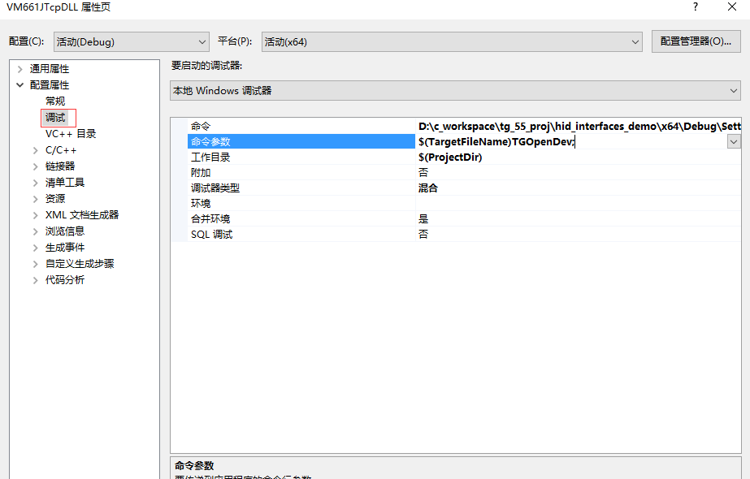750x479 pixels.
Task: Click the help question mark button
Action: coord(696,6)
